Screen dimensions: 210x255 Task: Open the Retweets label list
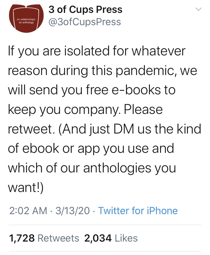pyautogui.click(x=58, y=238)
